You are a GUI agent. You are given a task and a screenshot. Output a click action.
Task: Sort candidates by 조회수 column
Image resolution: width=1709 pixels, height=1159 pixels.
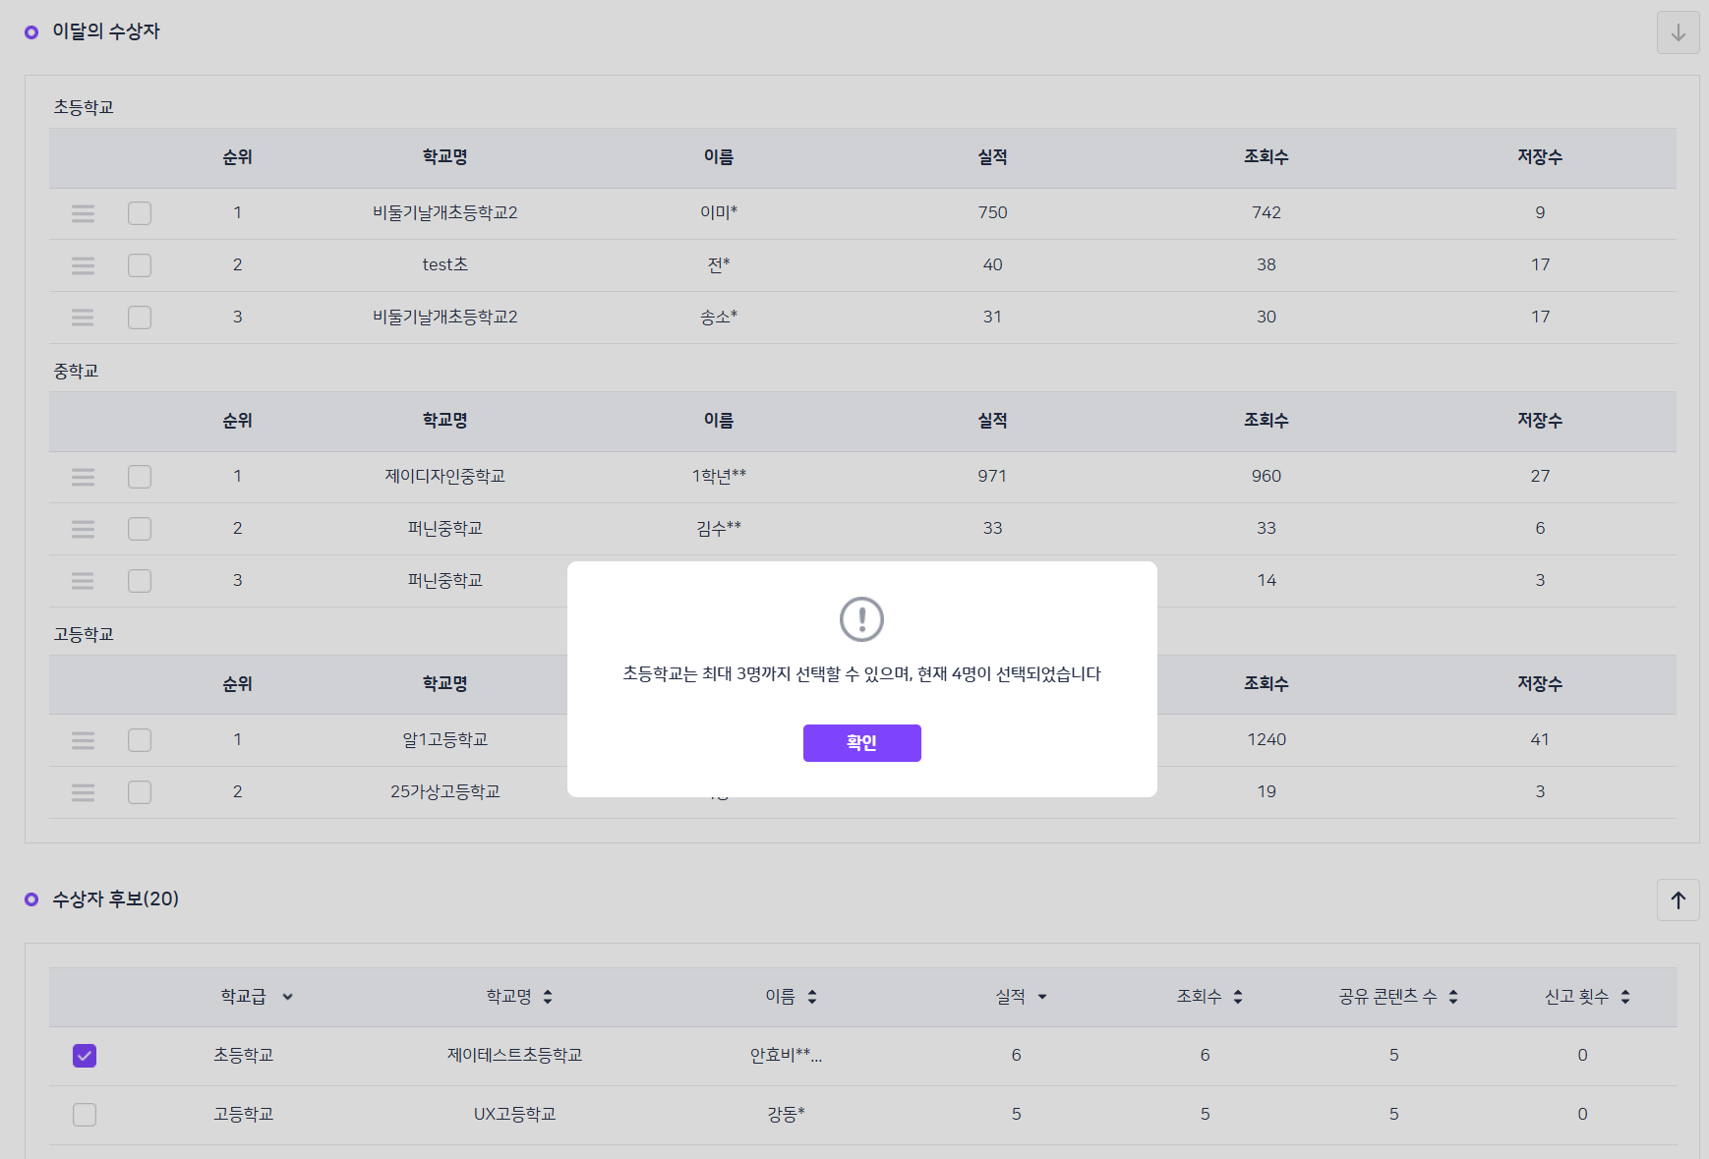pyautogui.click(x=1238, y=997)
